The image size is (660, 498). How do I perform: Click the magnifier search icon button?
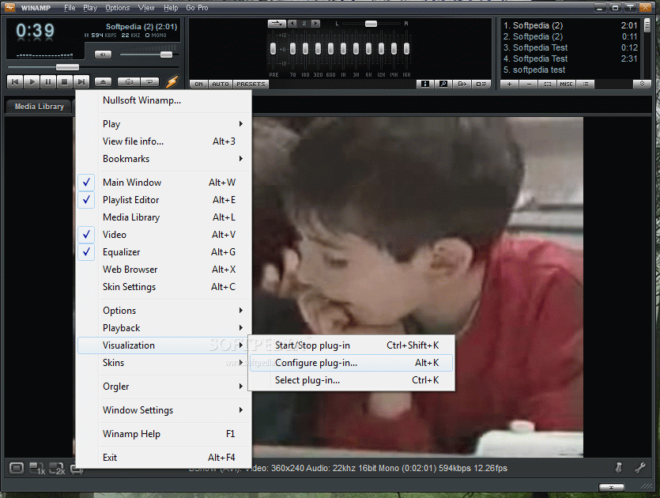point(443,85)
